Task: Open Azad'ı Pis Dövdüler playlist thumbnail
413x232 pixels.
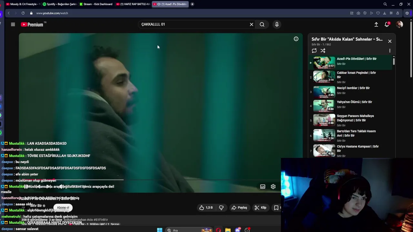Action: [x=324, y=63]
